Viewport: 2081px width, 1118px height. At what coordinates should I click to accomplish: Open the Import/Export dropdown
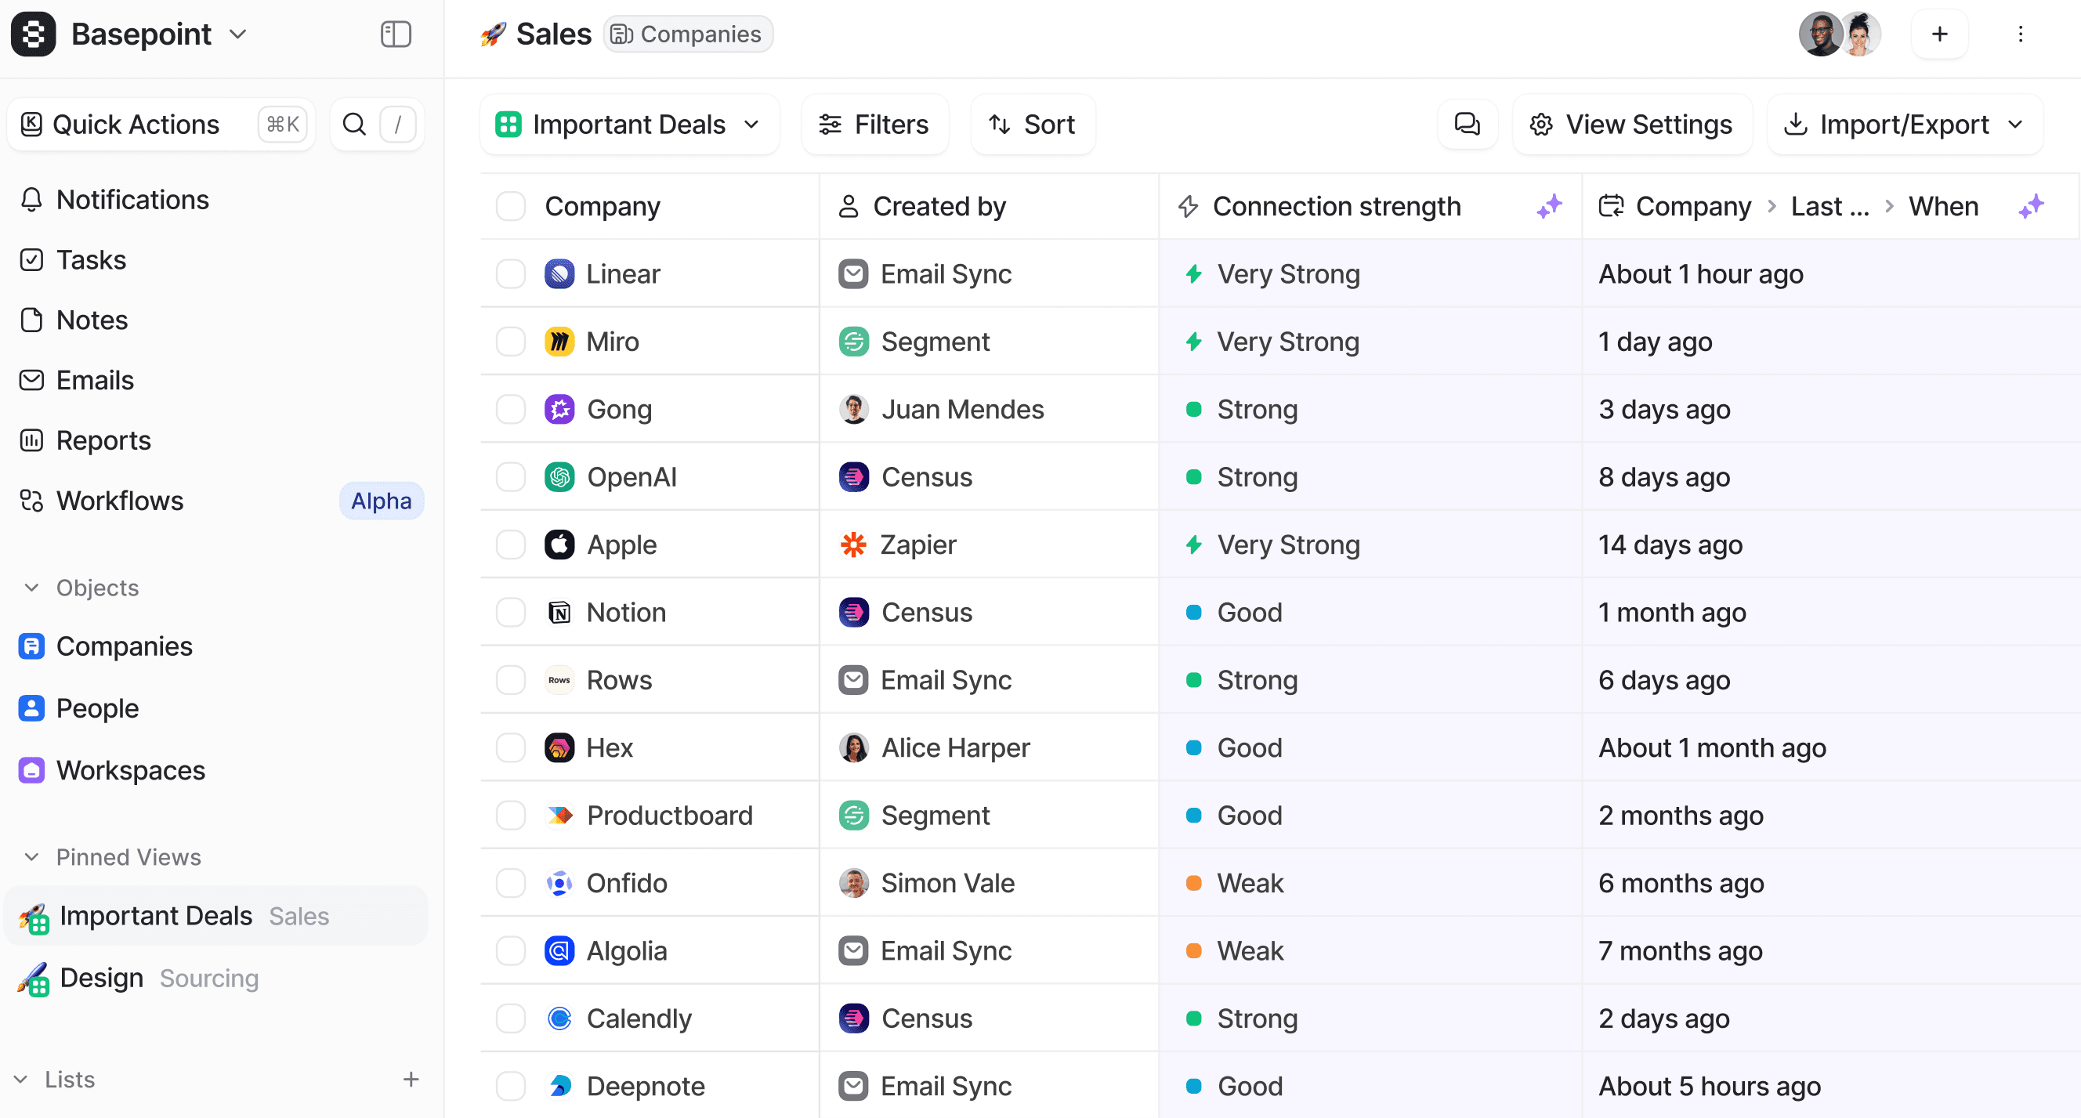[x=1904, y=124]
